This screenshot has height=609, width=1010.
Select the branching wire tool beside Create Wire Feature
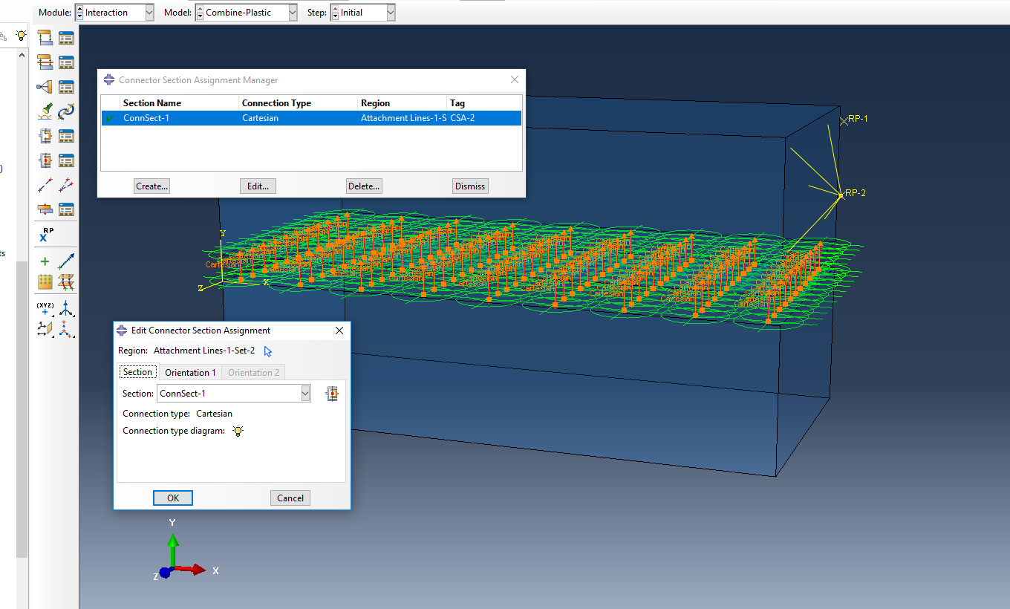67,185
